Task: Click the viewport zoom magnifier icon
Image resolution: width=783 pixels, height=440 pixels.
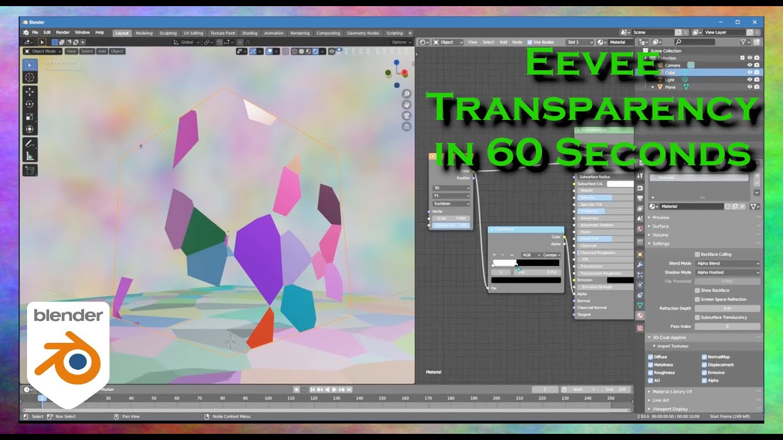Action: (x=406, y=94)
